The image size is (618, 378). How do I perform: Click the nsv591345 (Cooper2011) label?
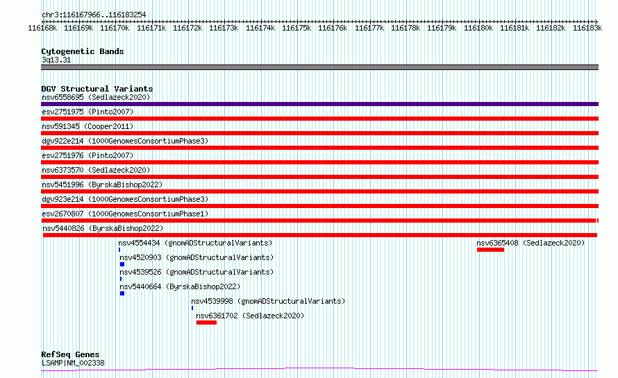(87, 126)
